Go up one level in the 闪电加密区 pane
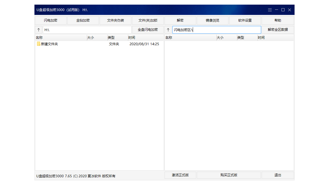 point(168,30)
